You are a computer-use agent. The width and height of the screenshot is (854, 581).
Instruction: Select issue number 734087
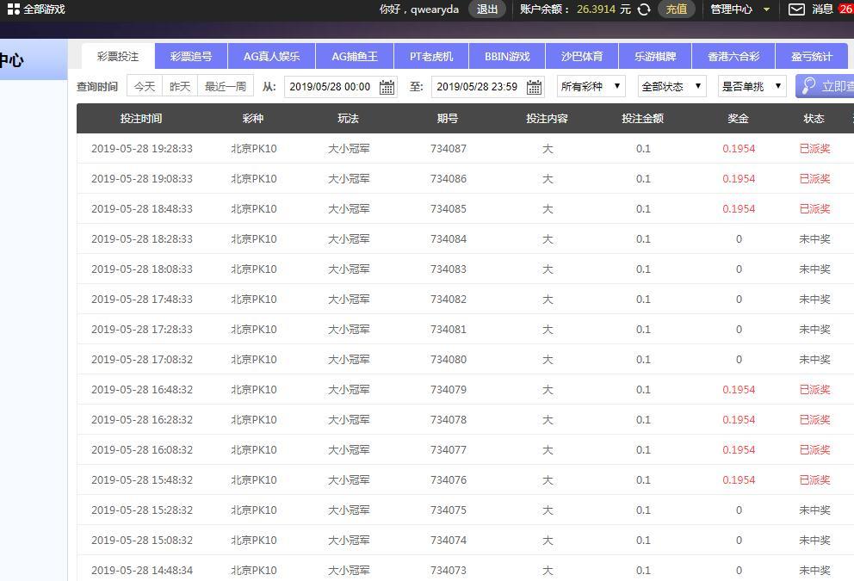pyautogui.click(x=449, y=148)
